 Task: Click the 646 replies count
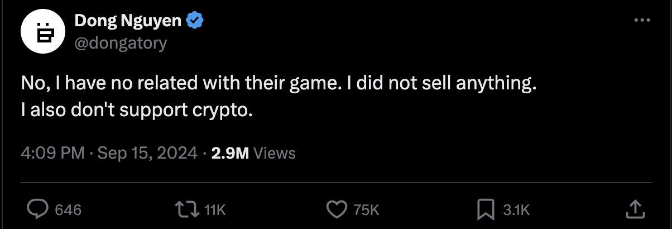[68, 210]
